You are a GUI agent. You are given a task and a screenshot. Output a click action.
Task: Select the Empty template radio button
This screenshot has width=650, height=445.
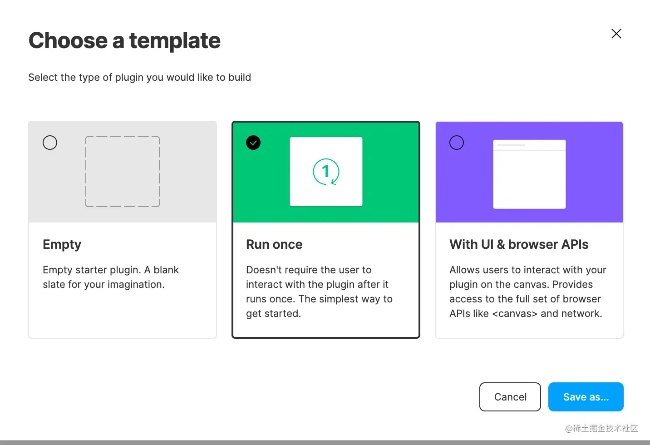click(x=50, y=143)
